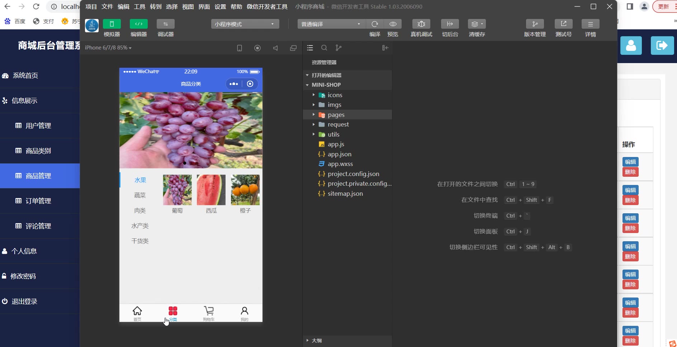Viewport: 677px width, 347px height.
Task: Open the 普通编译 compile mode dropdown
Action: tap(331, 24)
